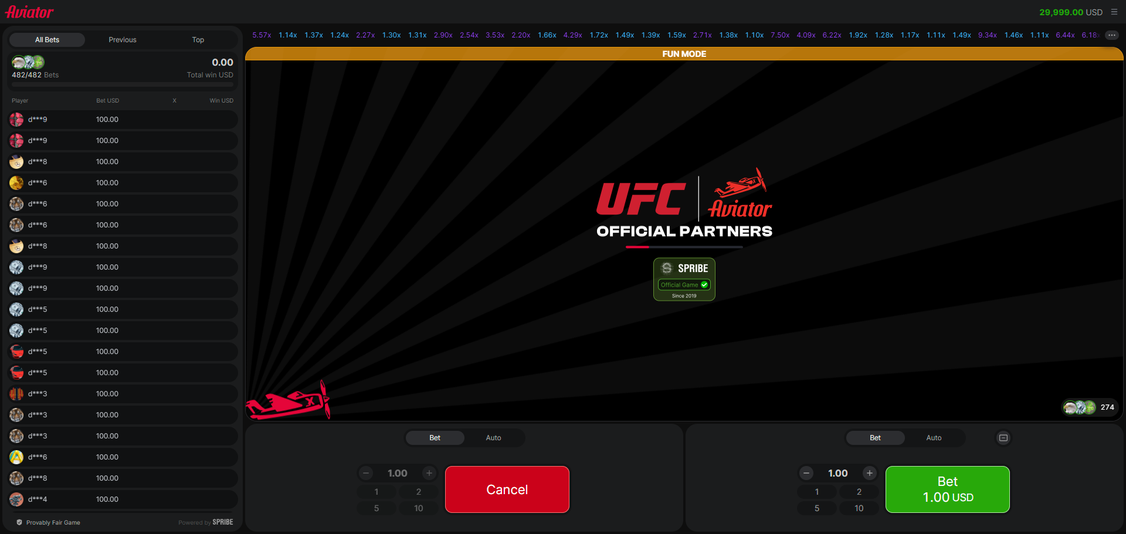Screen dimensions: 1126x534
Task: Click the avatar of player d***4
Action: coord(16,499)
